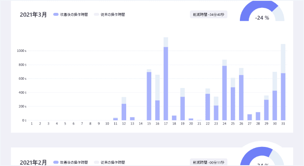304x166 pixels.
Task: Click day 30 improved-time blue bar
Action: coord(275,105)
